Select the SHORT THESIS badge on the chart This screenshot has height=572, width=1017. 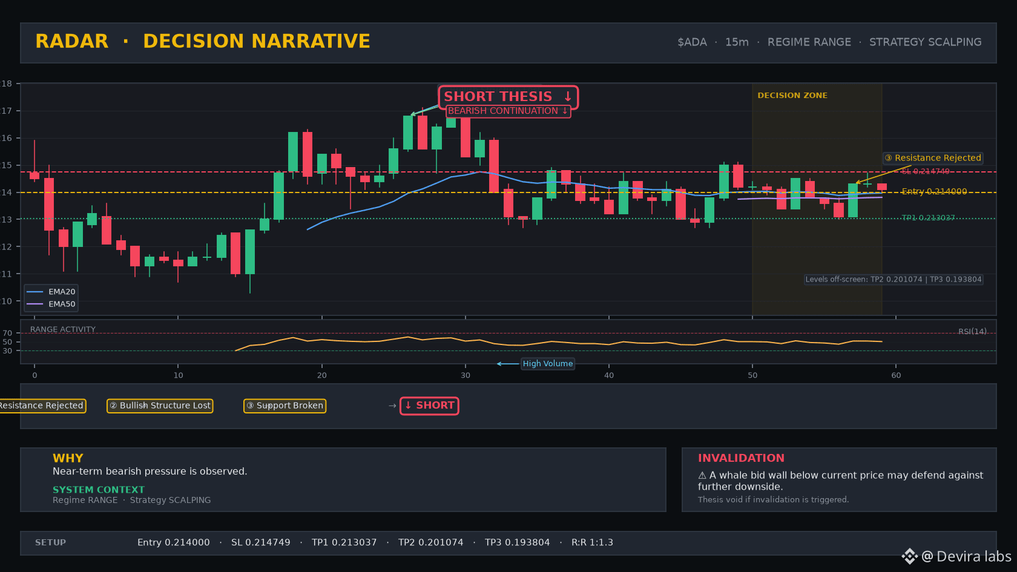508,97
